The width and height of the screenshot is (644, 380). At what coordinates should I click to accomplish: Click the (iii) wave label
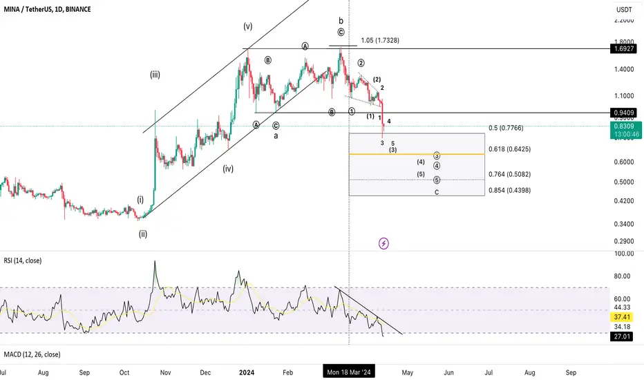pos(155,75)
